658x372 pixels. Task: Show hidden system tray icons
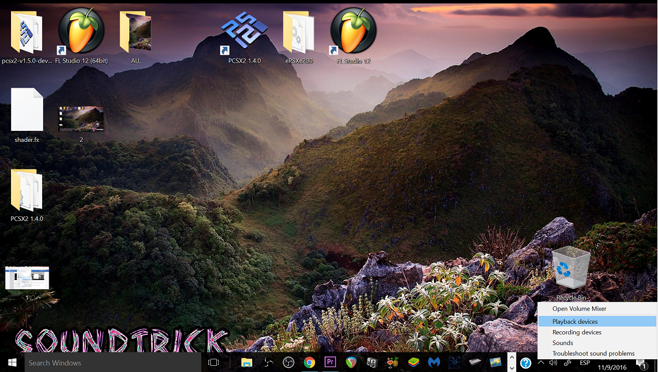click(x=540, y=363)
